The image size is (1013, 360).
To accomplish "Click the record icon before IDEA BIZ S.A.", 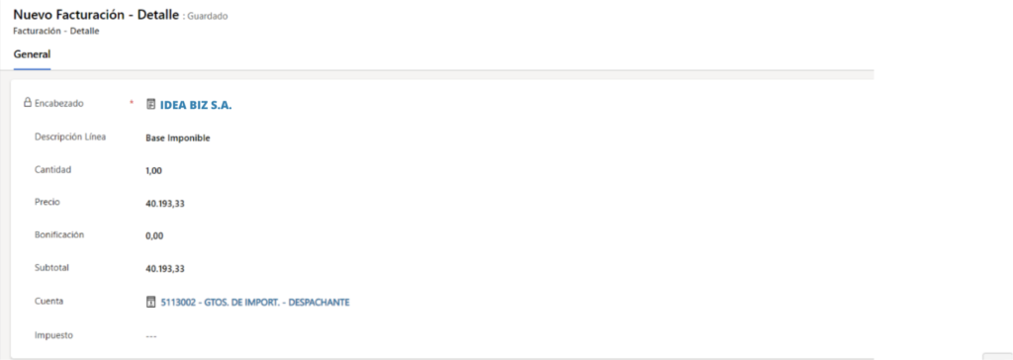I will [151, 104].
